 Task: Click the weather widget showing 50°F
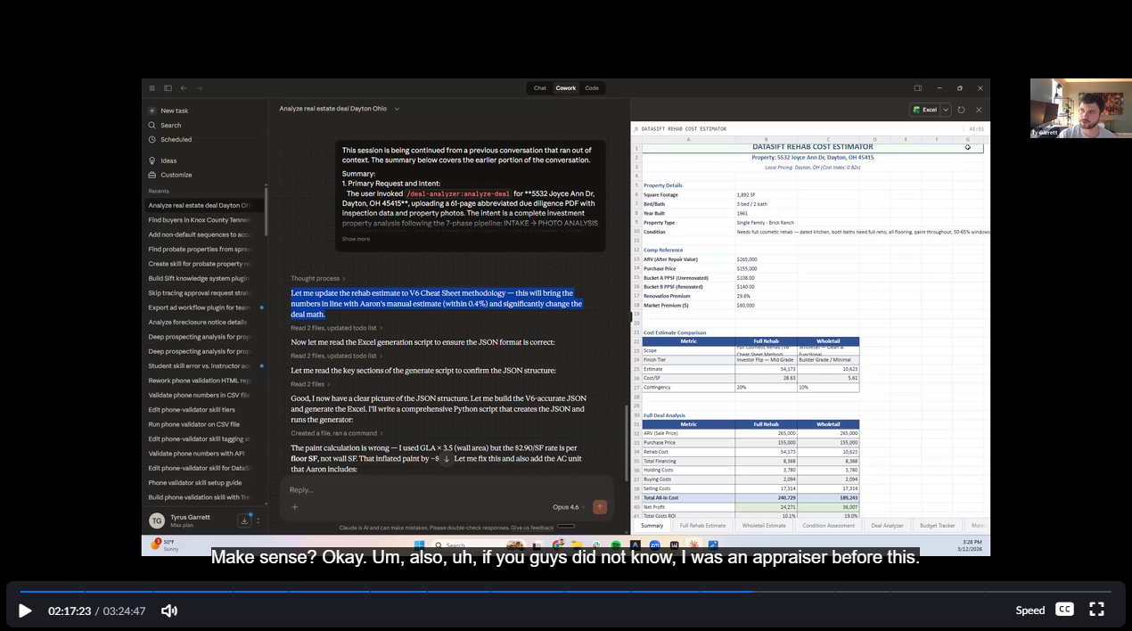click(x=166, y=545)
